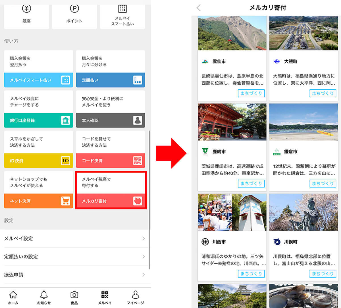Click the 鹿嶋市 description text
Screen dimensions: 341x308
232,169
